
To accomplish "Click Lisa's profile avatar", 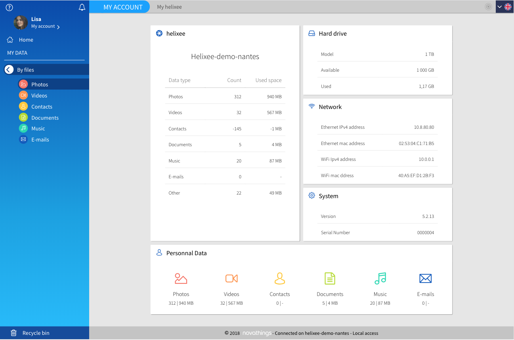I will click(x=21, y=23).
